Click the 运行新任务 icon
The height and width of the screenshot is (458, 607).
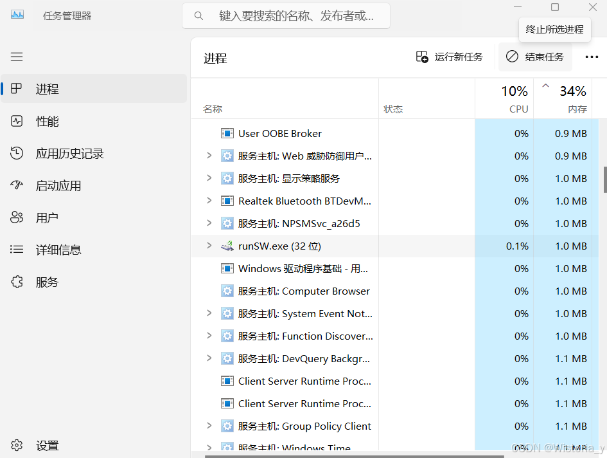coord(422,57)
